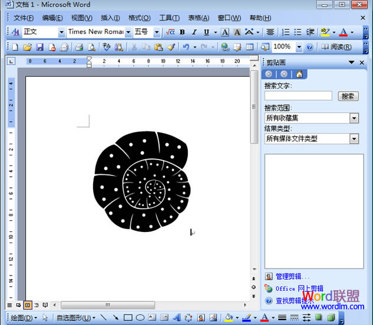Open the 管理剪辑 link
The width and height of the screenshot is (373, 325).
(x=292, y=276)
